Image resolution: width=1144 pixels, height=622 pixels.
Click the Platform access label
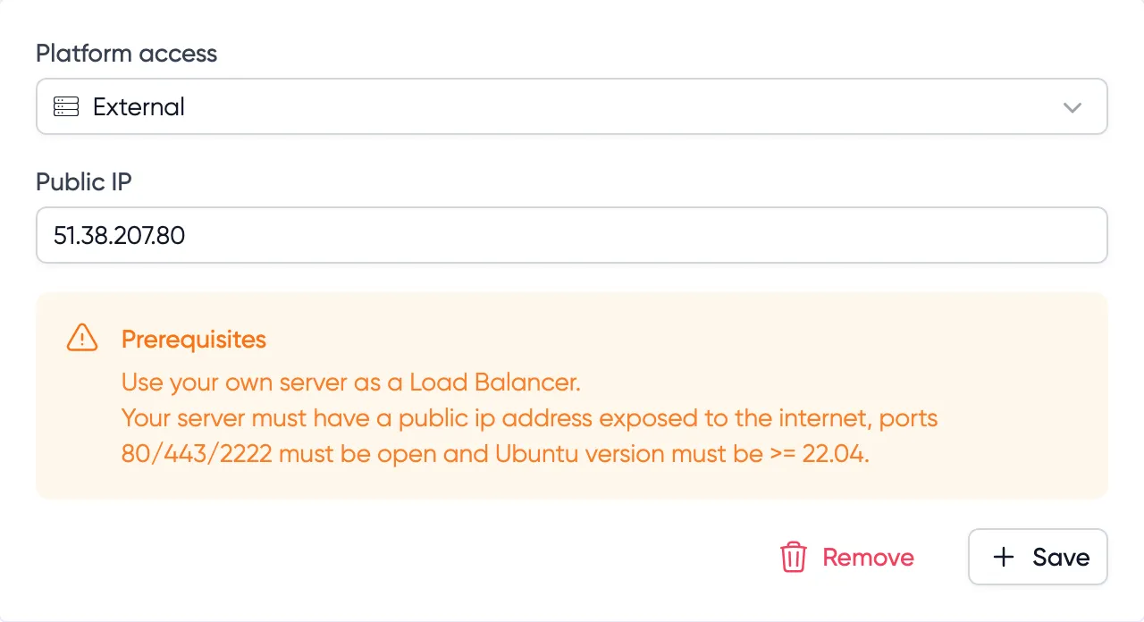tap(126, 54)
